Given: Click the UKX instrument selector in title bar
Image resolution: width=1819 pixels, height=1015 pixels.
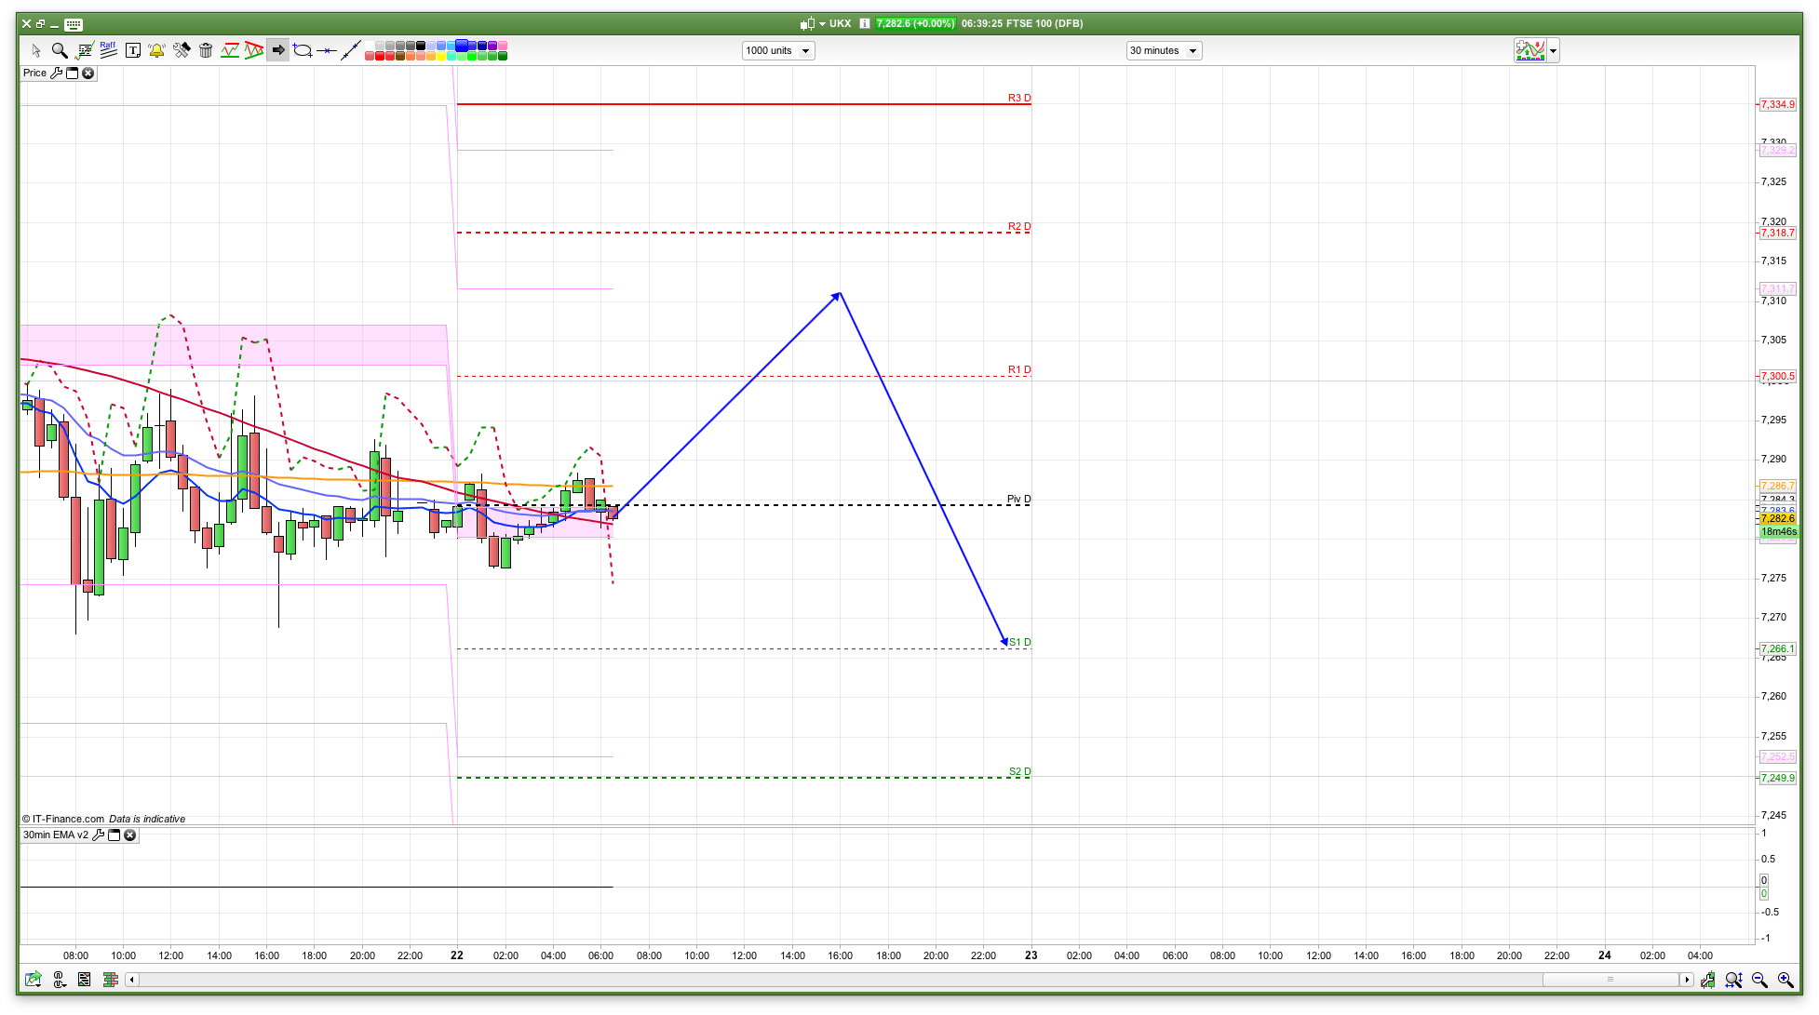Looking at the screenshot, I should [839, 23].
